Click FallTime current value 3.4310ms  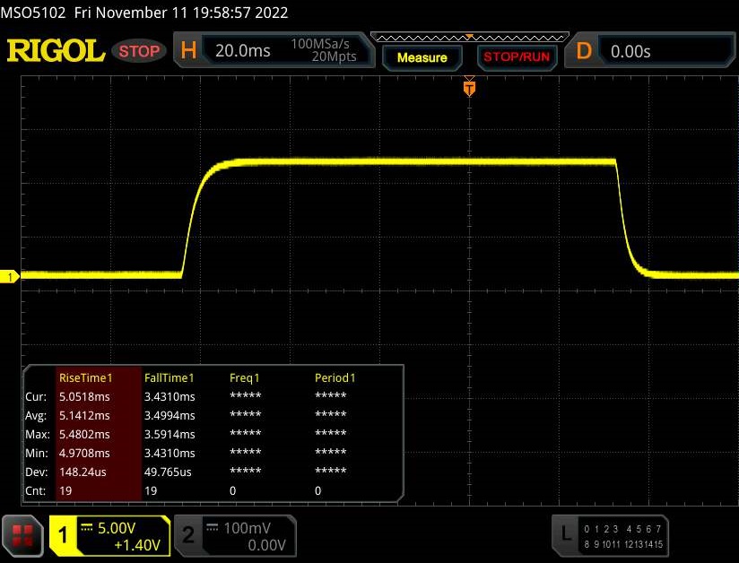tap(170, 396)
